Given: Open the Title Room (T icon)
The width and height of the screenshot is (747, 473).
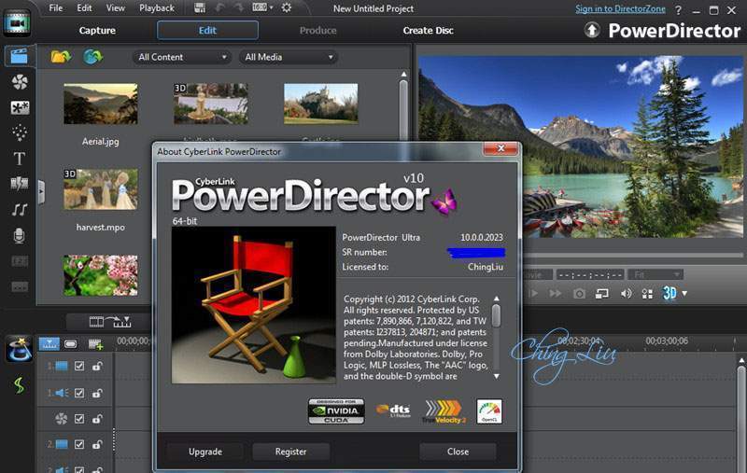Looking at the screenshot, I should point(19,159).
